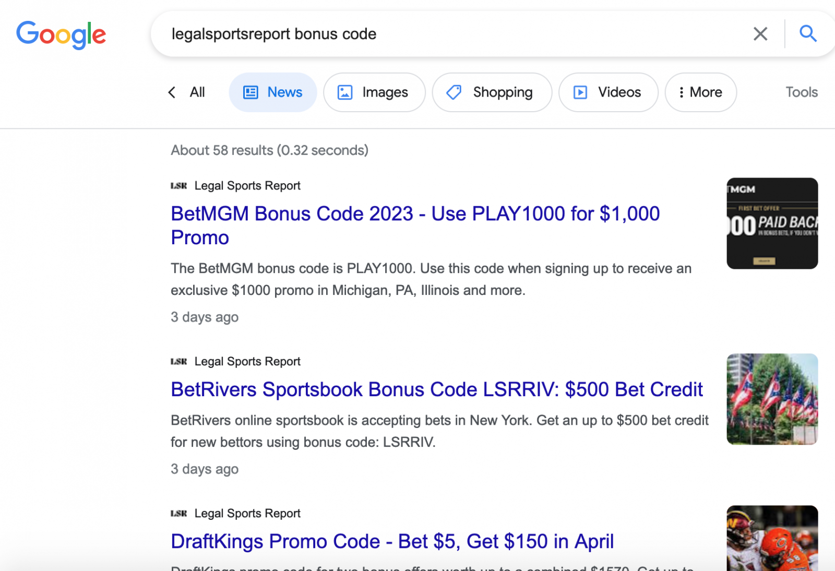Open the Shopping tab
The image size is (835, 571).
[x=492, y=92]
